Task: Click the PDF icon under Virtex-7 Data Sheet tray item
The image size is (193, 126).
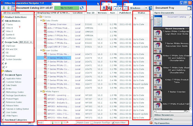Action: click(156, 76)
